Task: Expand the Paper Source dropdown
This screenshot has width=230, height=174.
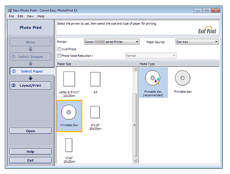Action: point(197,42)
